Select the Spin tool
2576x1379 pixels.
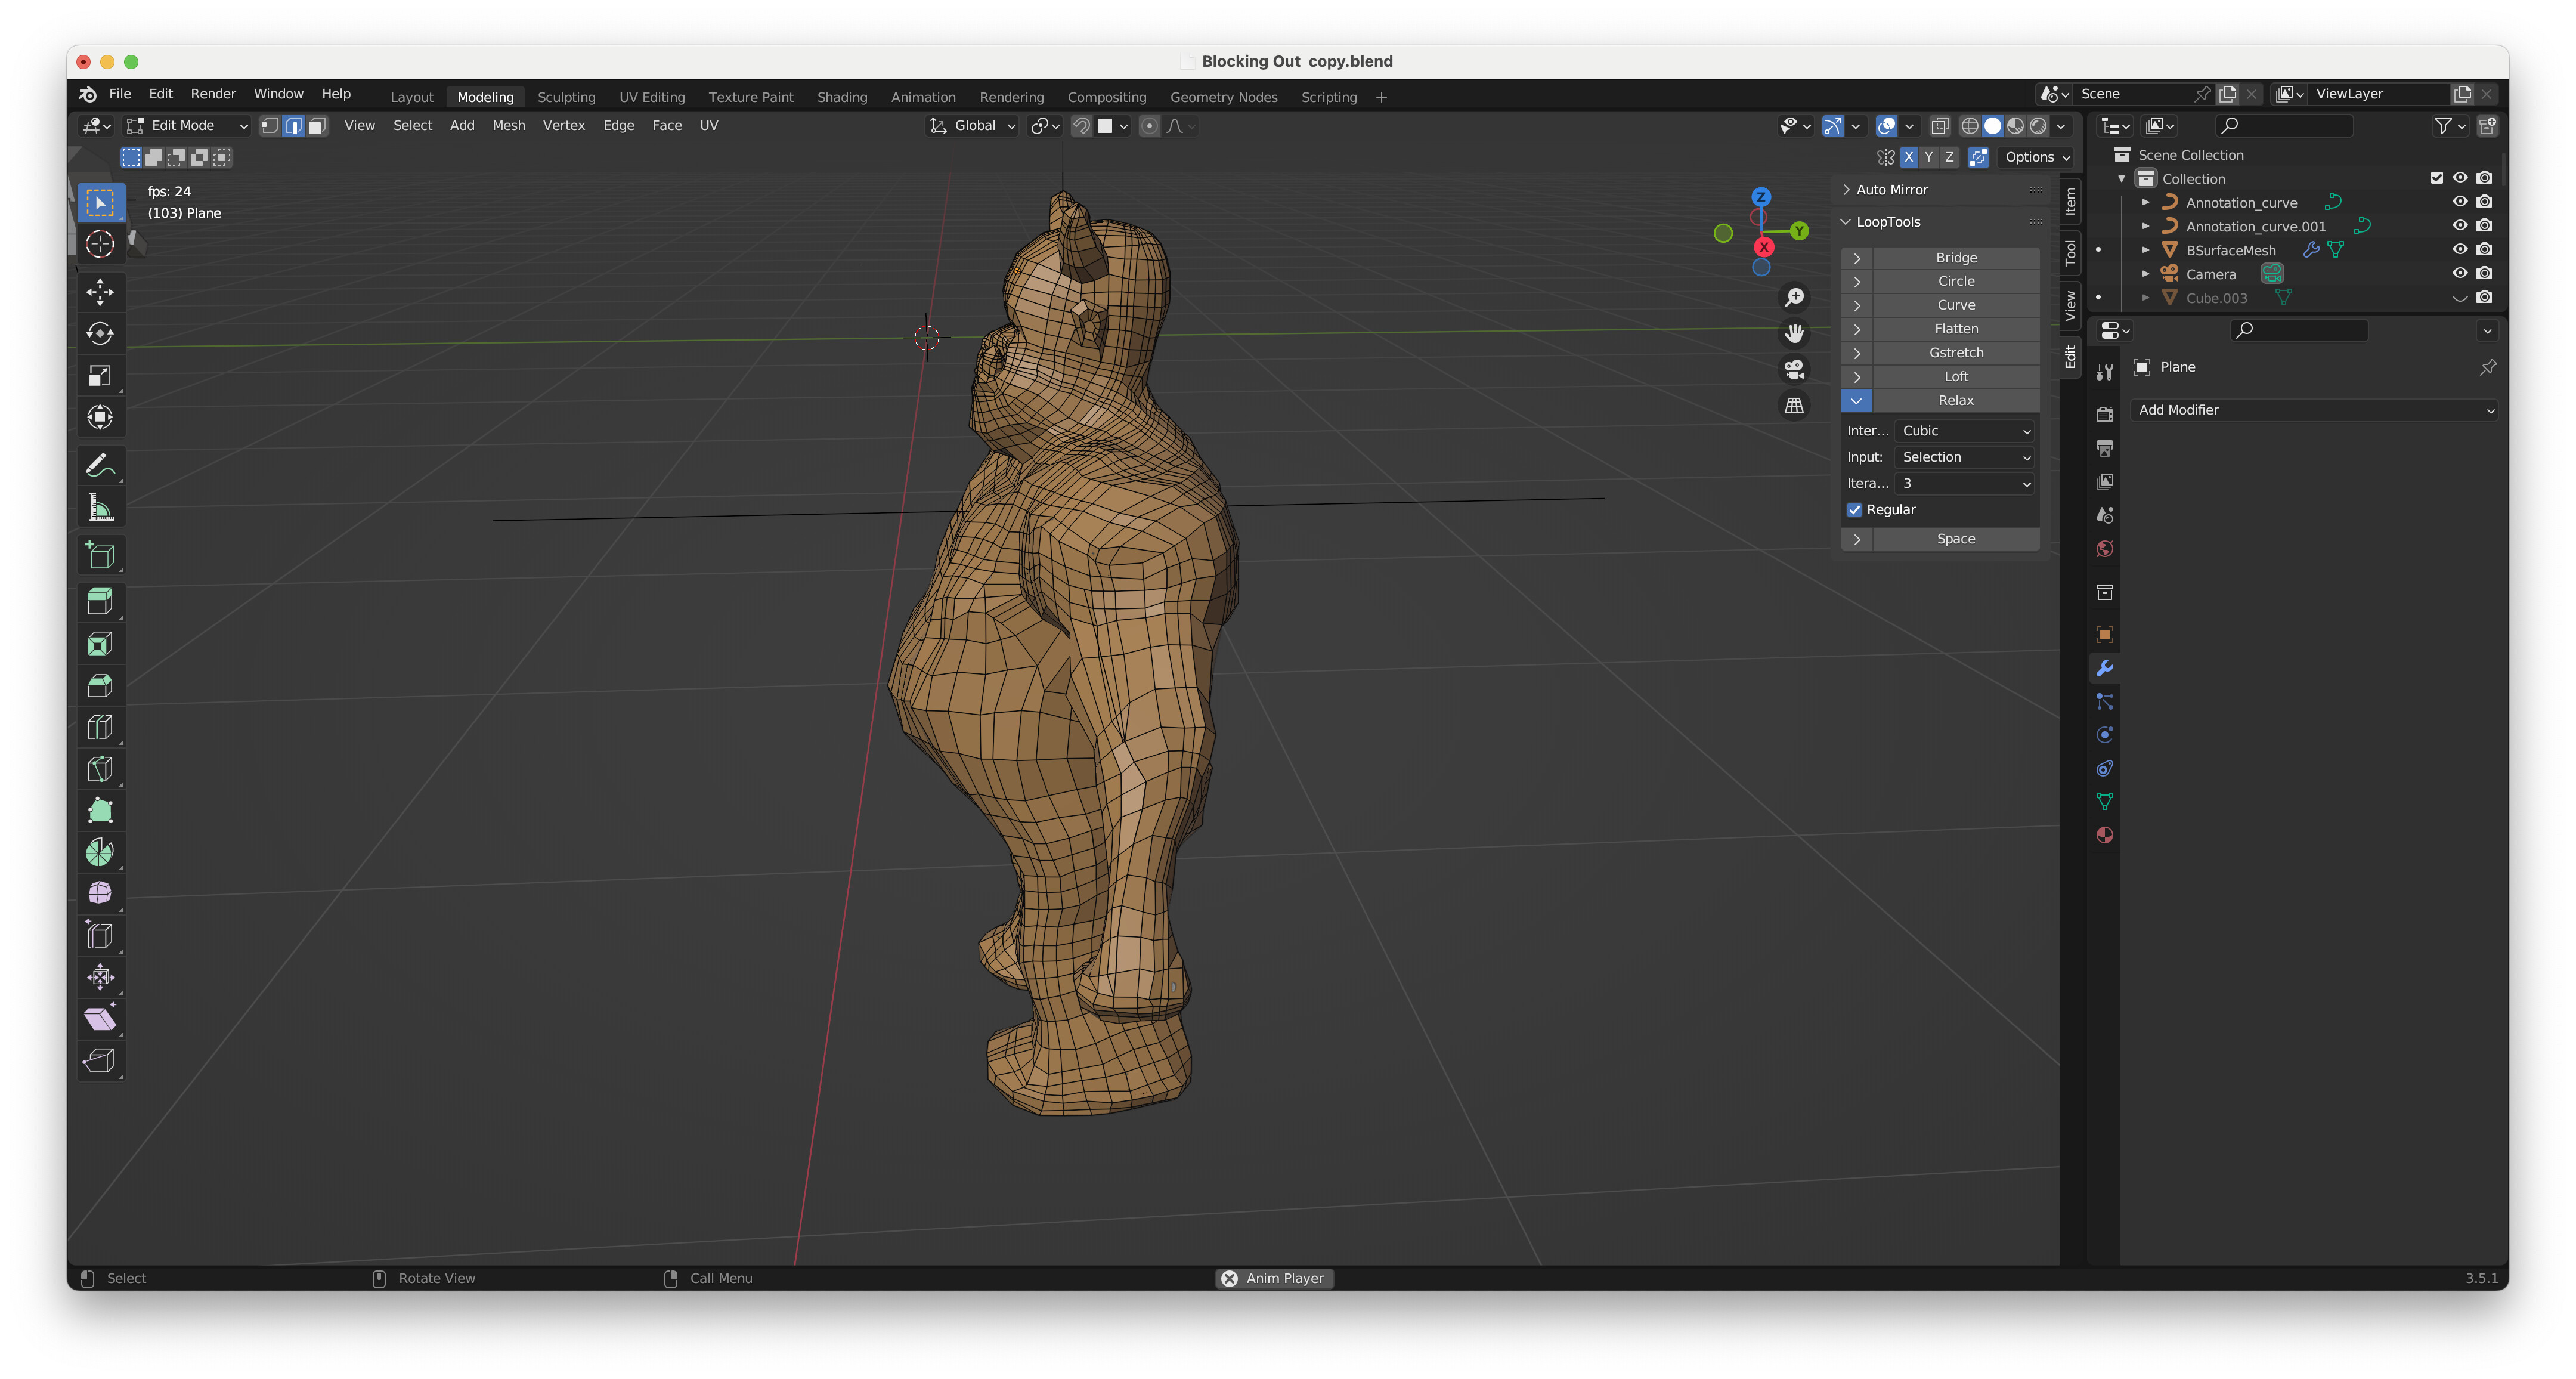click(x=100, y=852)
